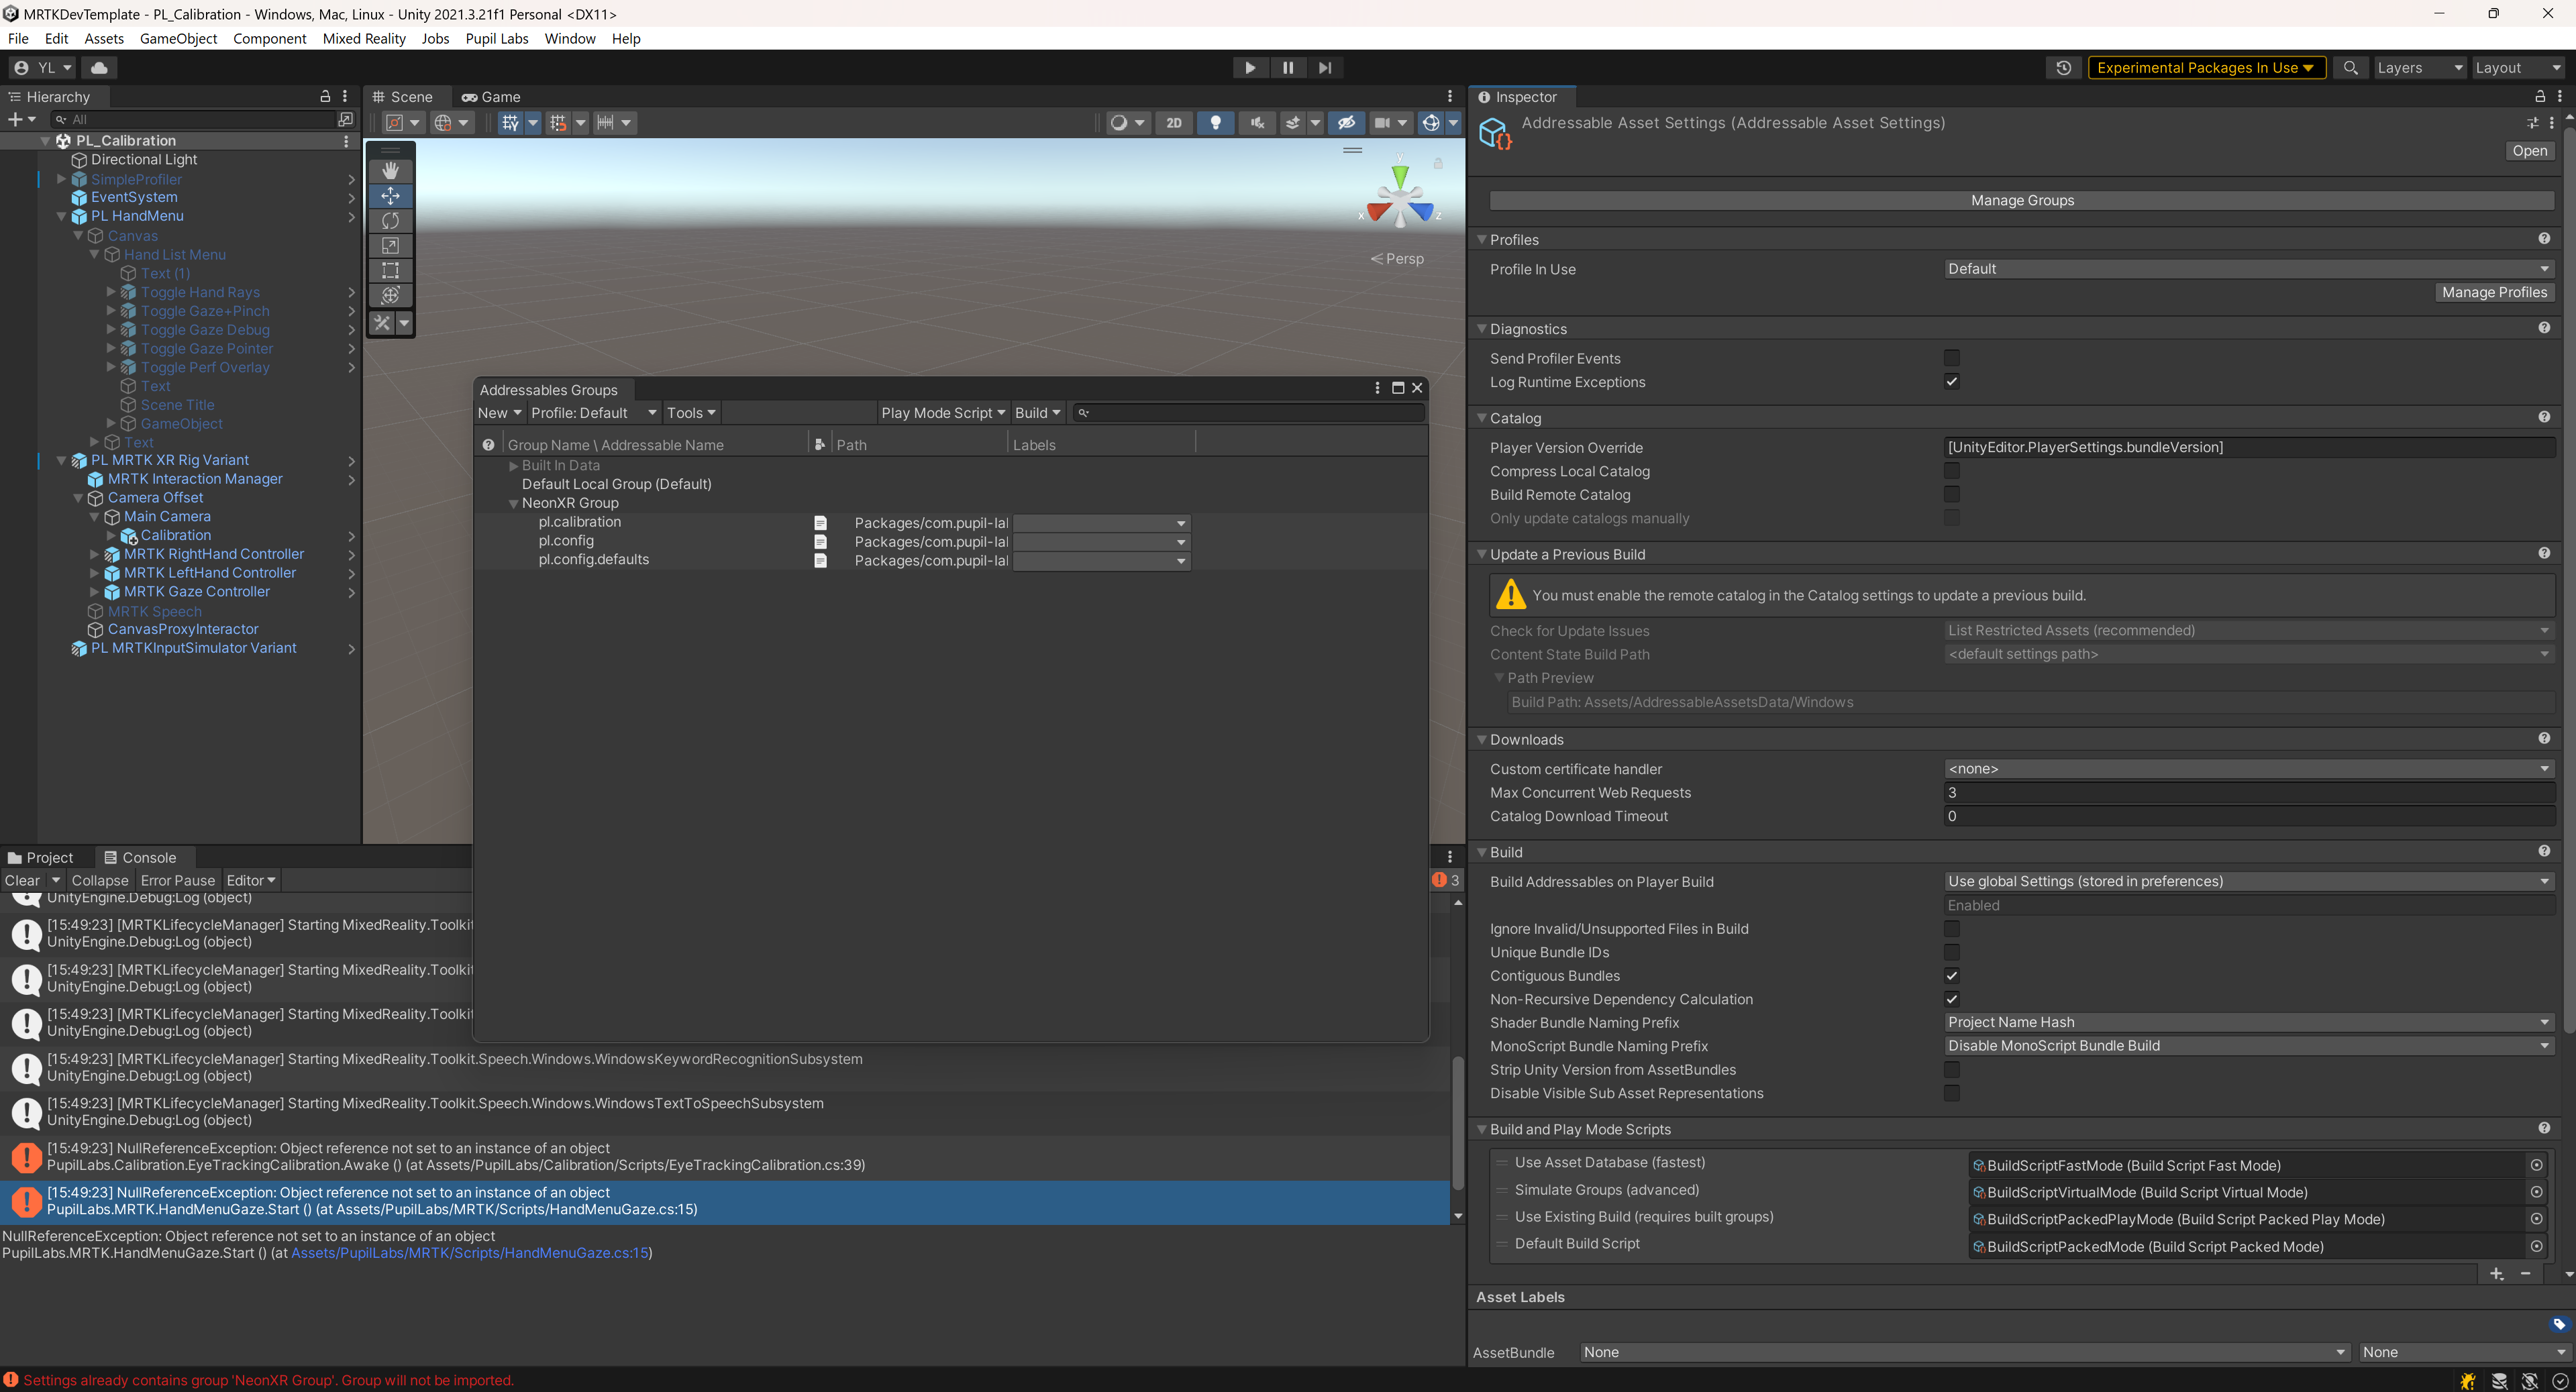Image resolution: width=2576 pixels, height=1392 pixels.
Task: Click object picker for BuildScriptFastMode
Action: (2536, 1164)
